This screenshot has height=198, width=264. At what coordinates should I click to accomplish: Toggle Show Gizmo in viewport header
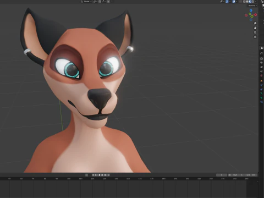[x=227, y=2]
